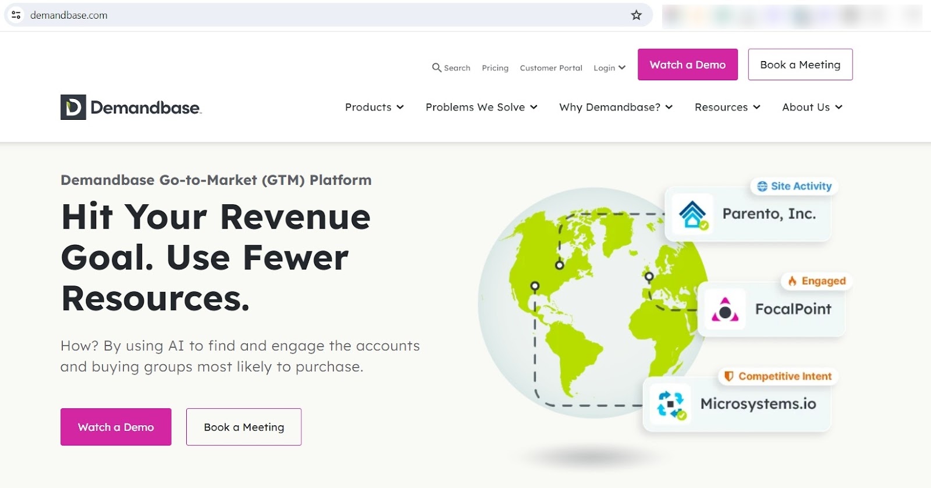Click the Competitive Intent shield icon
931x488 pixels.
click(x=729, y=376)
